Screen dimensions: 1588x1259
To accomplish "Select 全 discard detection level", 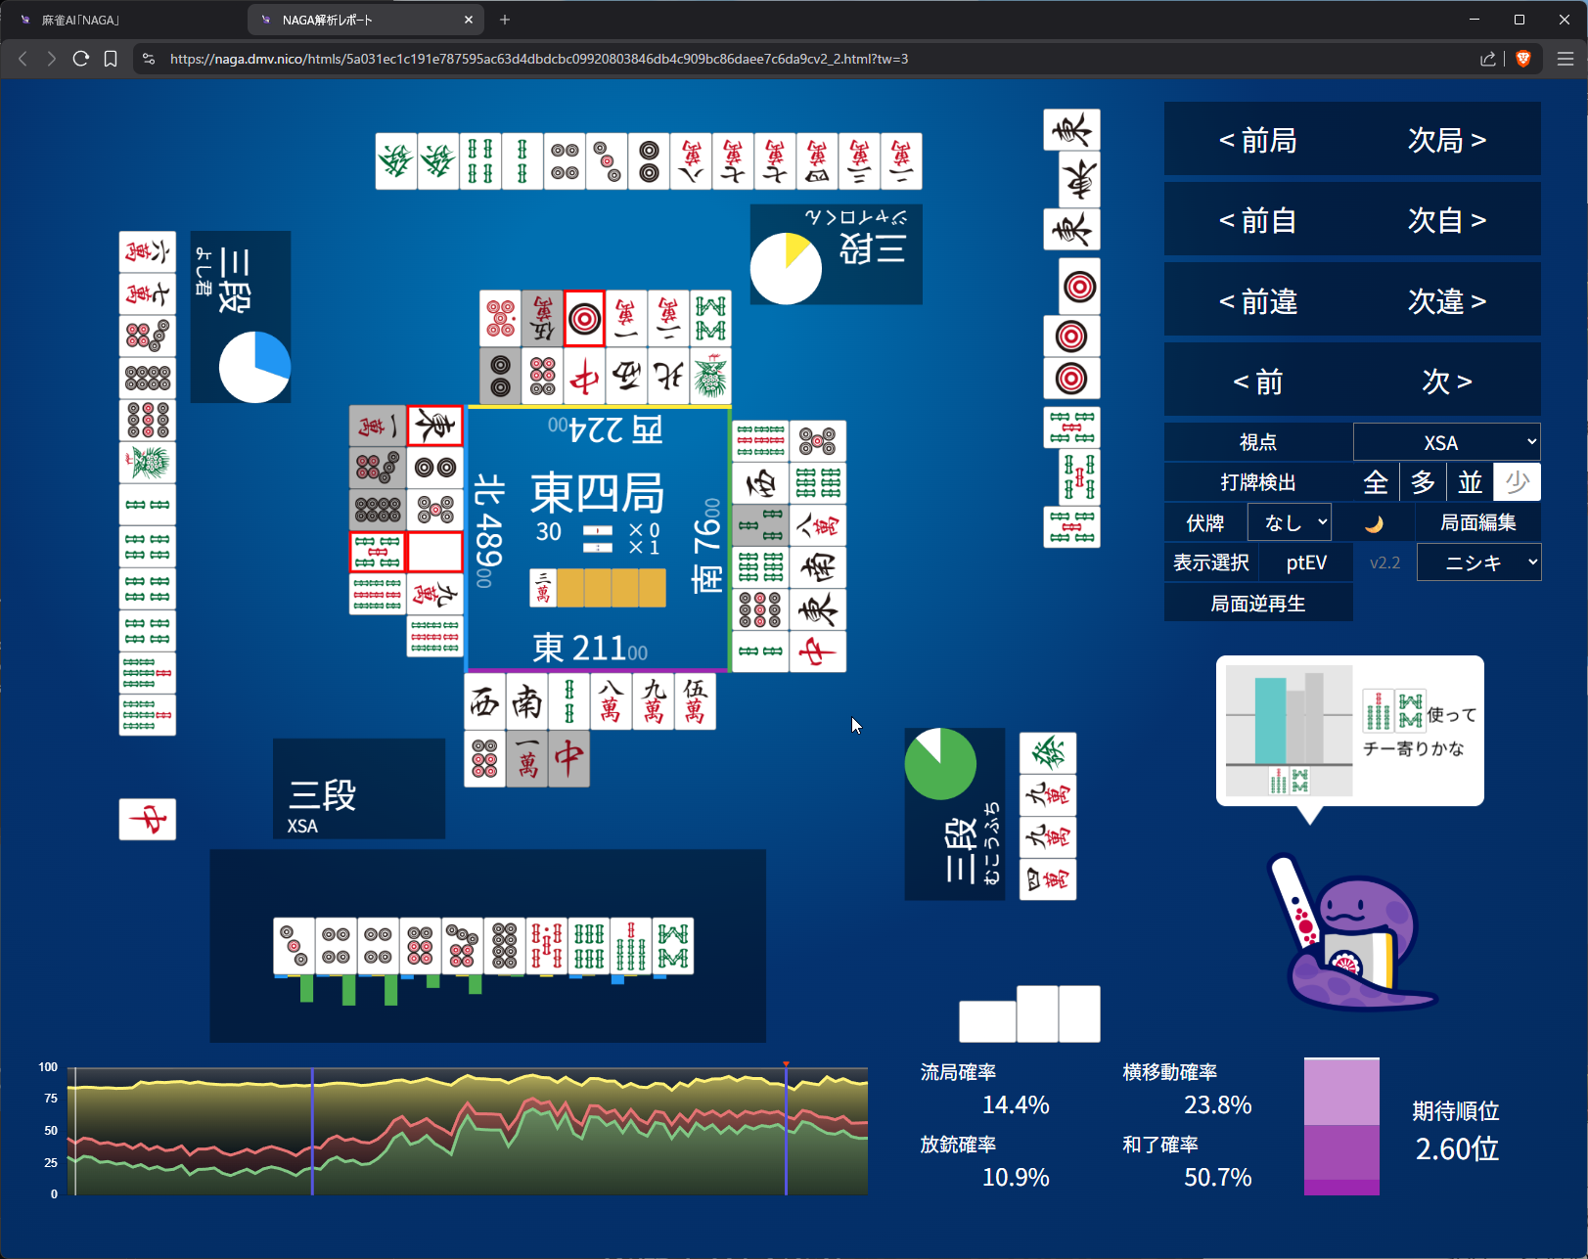I will pyautogui.click(x=1376, y=482).
